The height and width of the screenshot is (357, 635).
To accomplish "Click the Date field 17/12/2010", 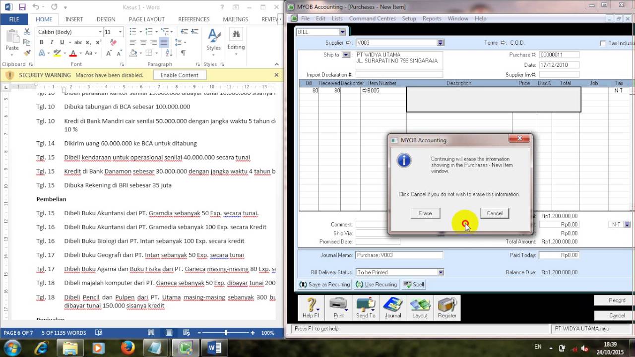I will coord(559,65).
